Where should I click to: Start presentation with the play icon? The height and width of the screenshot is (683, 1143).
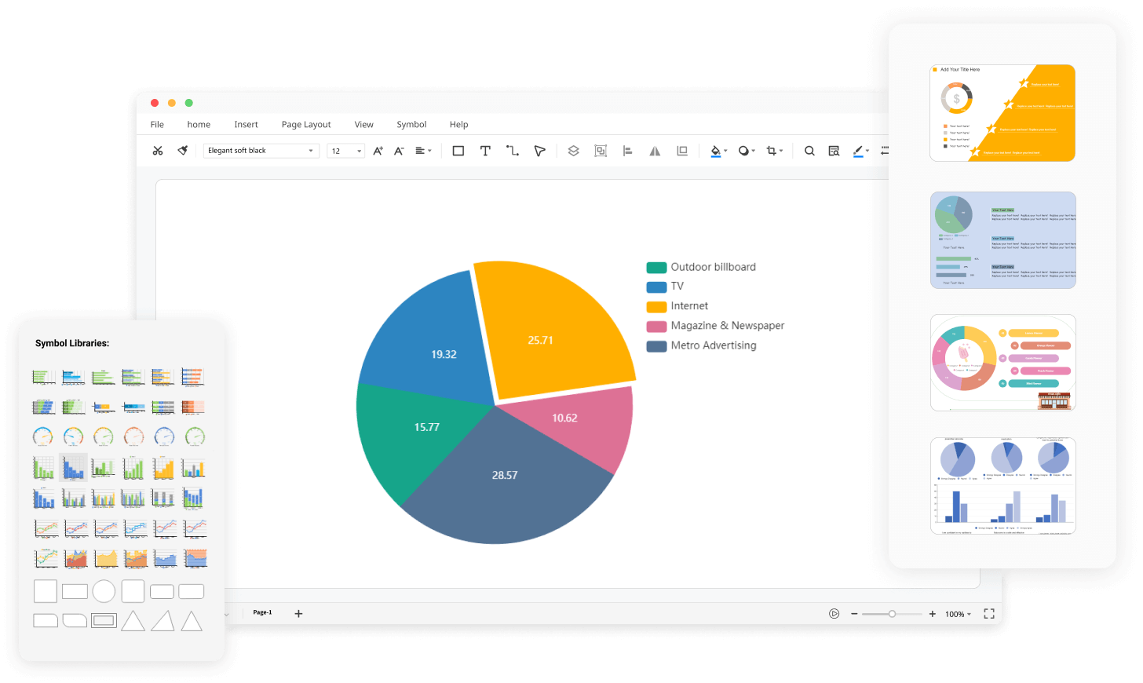tap(834, 614)
